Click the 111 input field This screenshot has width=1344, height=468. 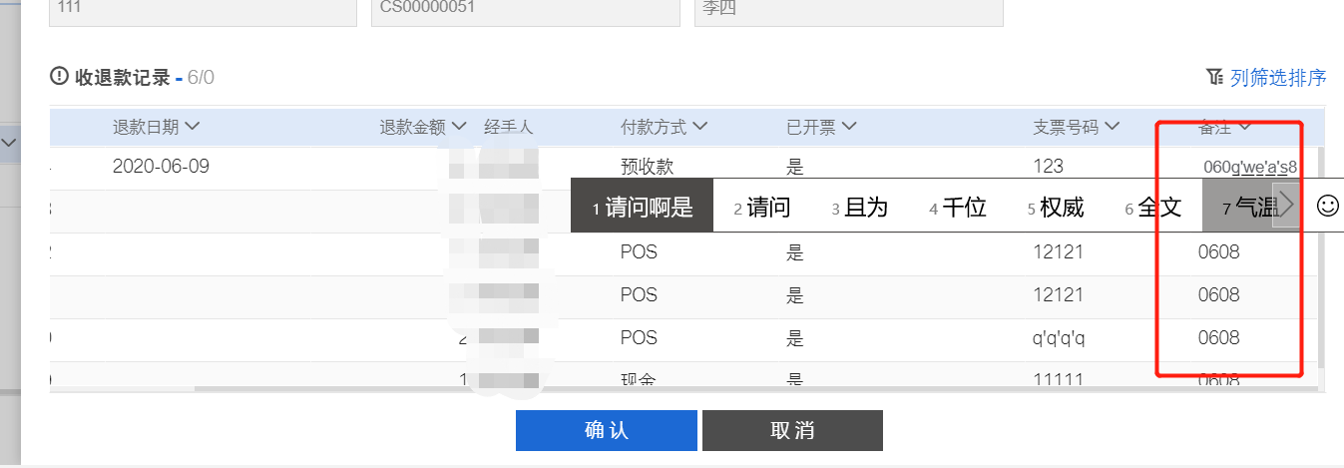(x=203, y=11)
